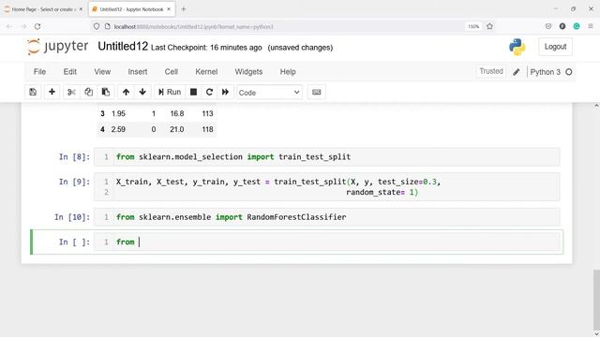Rename the notebook title Untitled12
Screen dimensions: 600x337
pos(123,47)
